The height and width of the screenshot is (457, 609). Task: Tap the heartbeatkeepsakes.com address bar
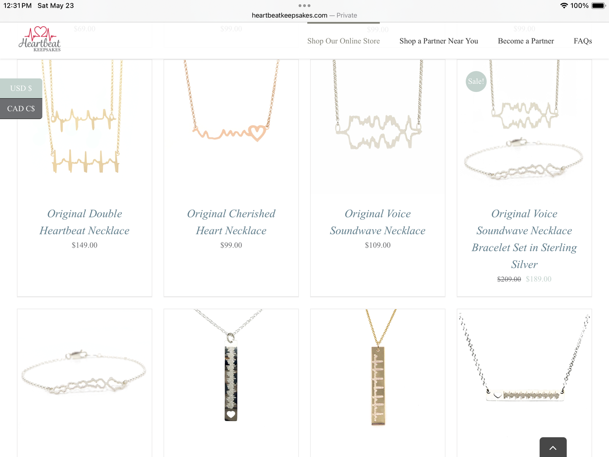(304, 15)
